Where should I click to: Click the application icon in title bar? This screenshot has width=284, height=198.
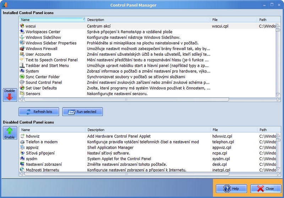click(5, 5)
